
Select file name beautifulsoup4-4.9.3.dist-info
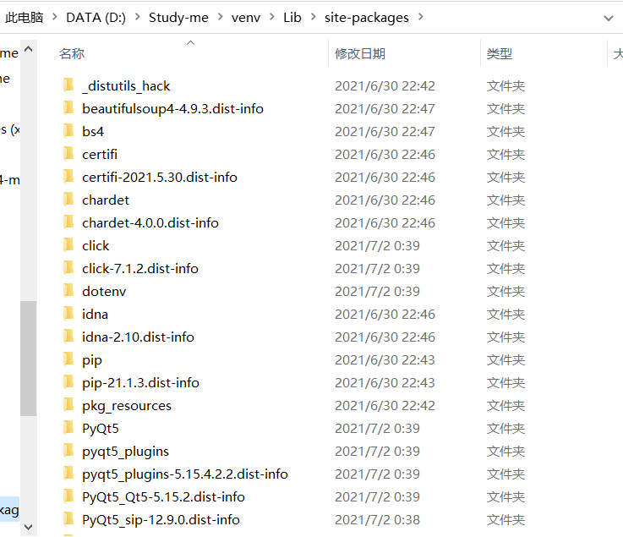(x=172, y=108)
